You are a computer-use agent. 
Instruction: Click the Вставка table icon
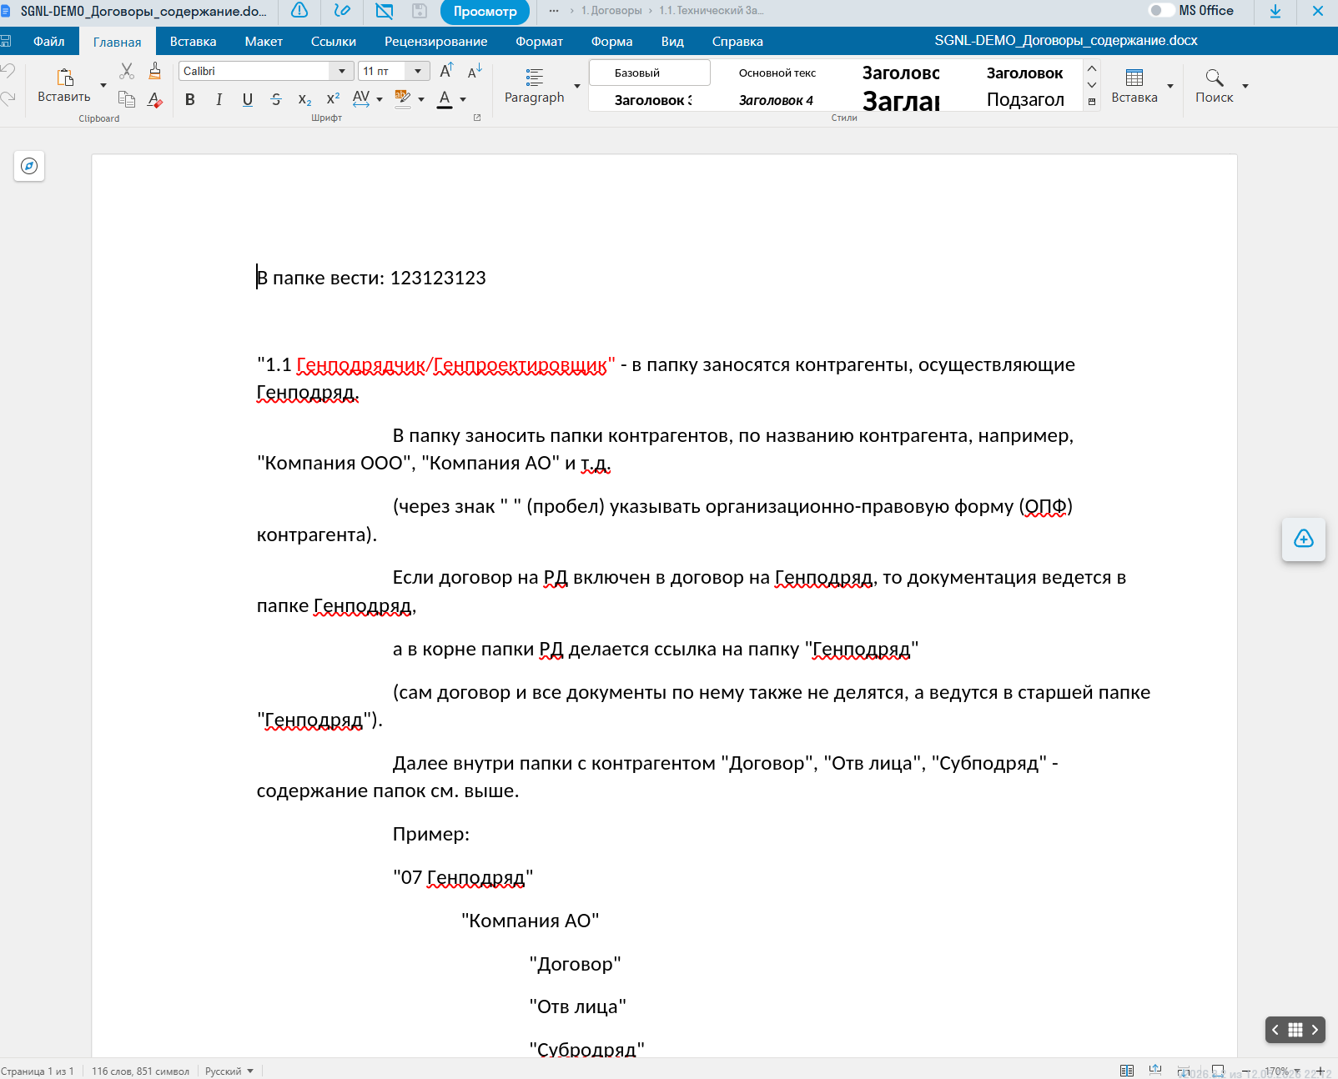click(x=1134, y=78)
